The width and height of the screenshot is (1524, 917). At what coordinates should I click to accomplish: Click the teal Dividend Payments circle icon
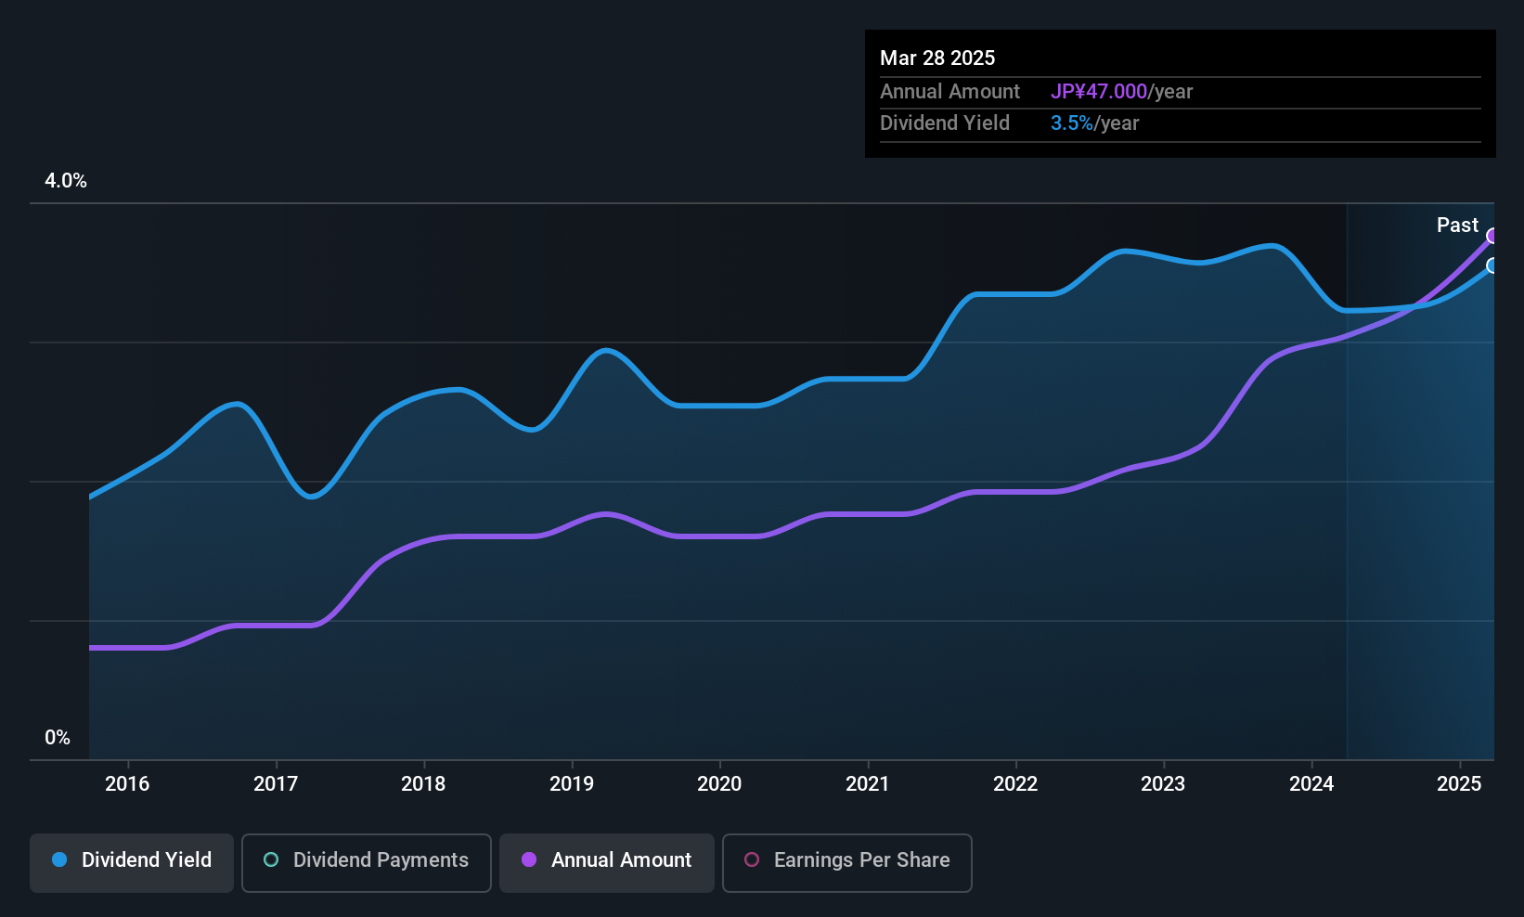[x=270, y=860]
